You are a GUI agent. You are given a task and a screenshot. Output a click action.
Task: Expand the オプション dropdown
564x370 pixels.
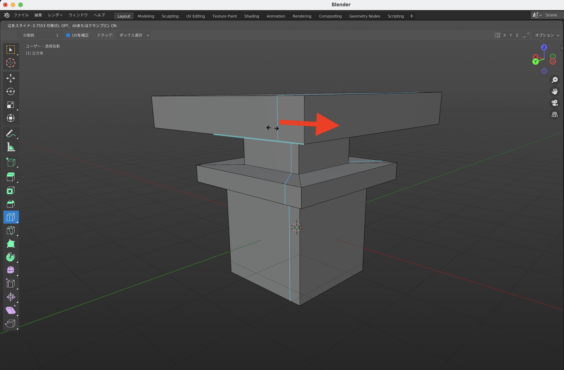click(547, 35)
